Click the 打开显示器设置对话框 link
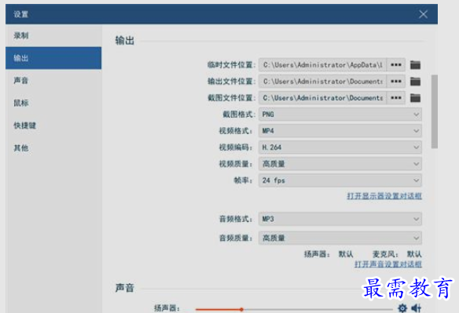Screen dimensions: 459x313 (x=384, y=196)
